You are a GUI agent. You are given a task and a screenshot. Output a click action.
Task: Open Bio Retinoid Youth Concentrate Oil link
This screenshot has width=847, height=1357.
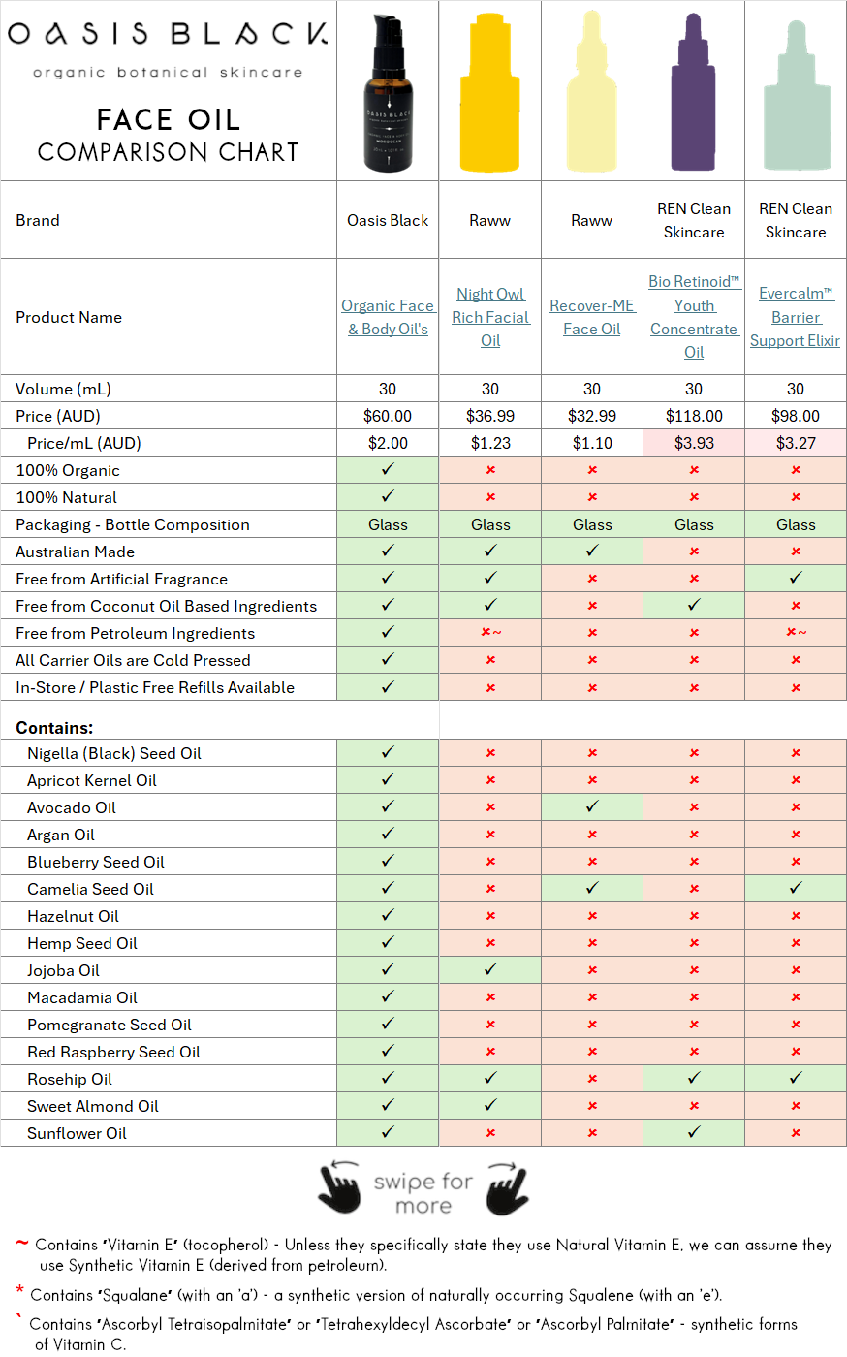(694, 317)
